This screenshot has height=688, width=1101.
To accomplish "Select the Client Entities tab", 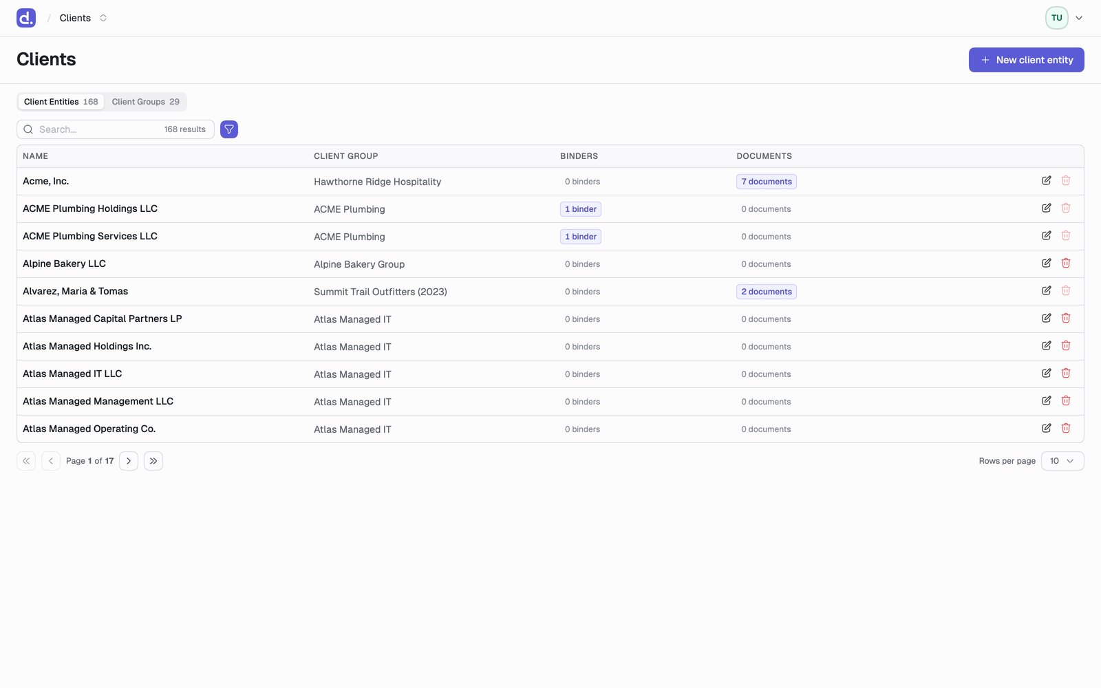I will (61, 102).
